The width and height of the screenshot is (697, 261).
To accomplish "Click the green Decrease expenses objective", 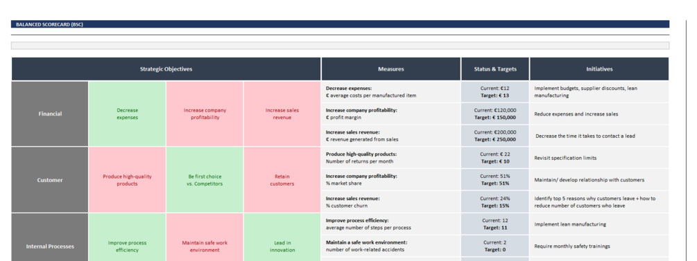I will [x=127, y=114].
